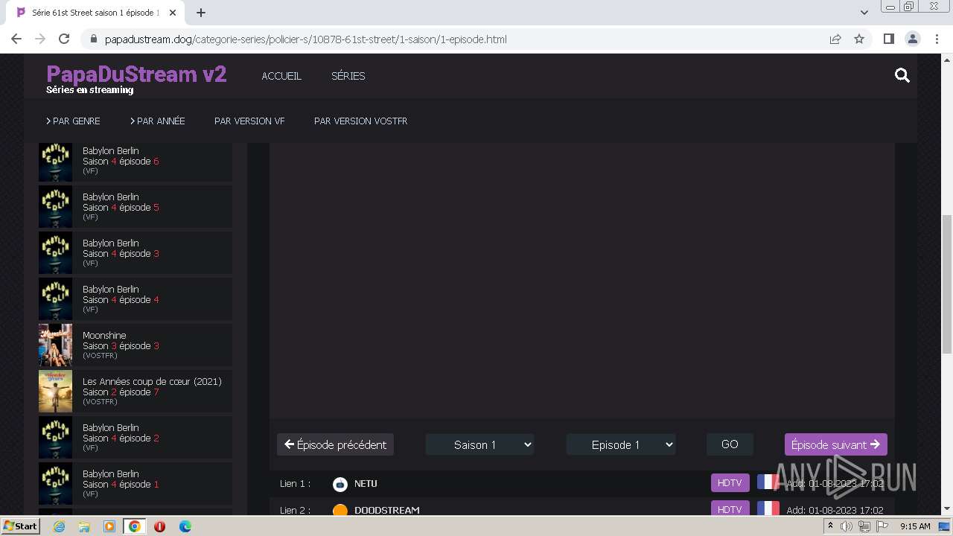Image resolution: width=953 pixels, height=536 pixels.
Task: Click the Chrome back arrow
Action: pyautogui.click(x=16, y=39)
